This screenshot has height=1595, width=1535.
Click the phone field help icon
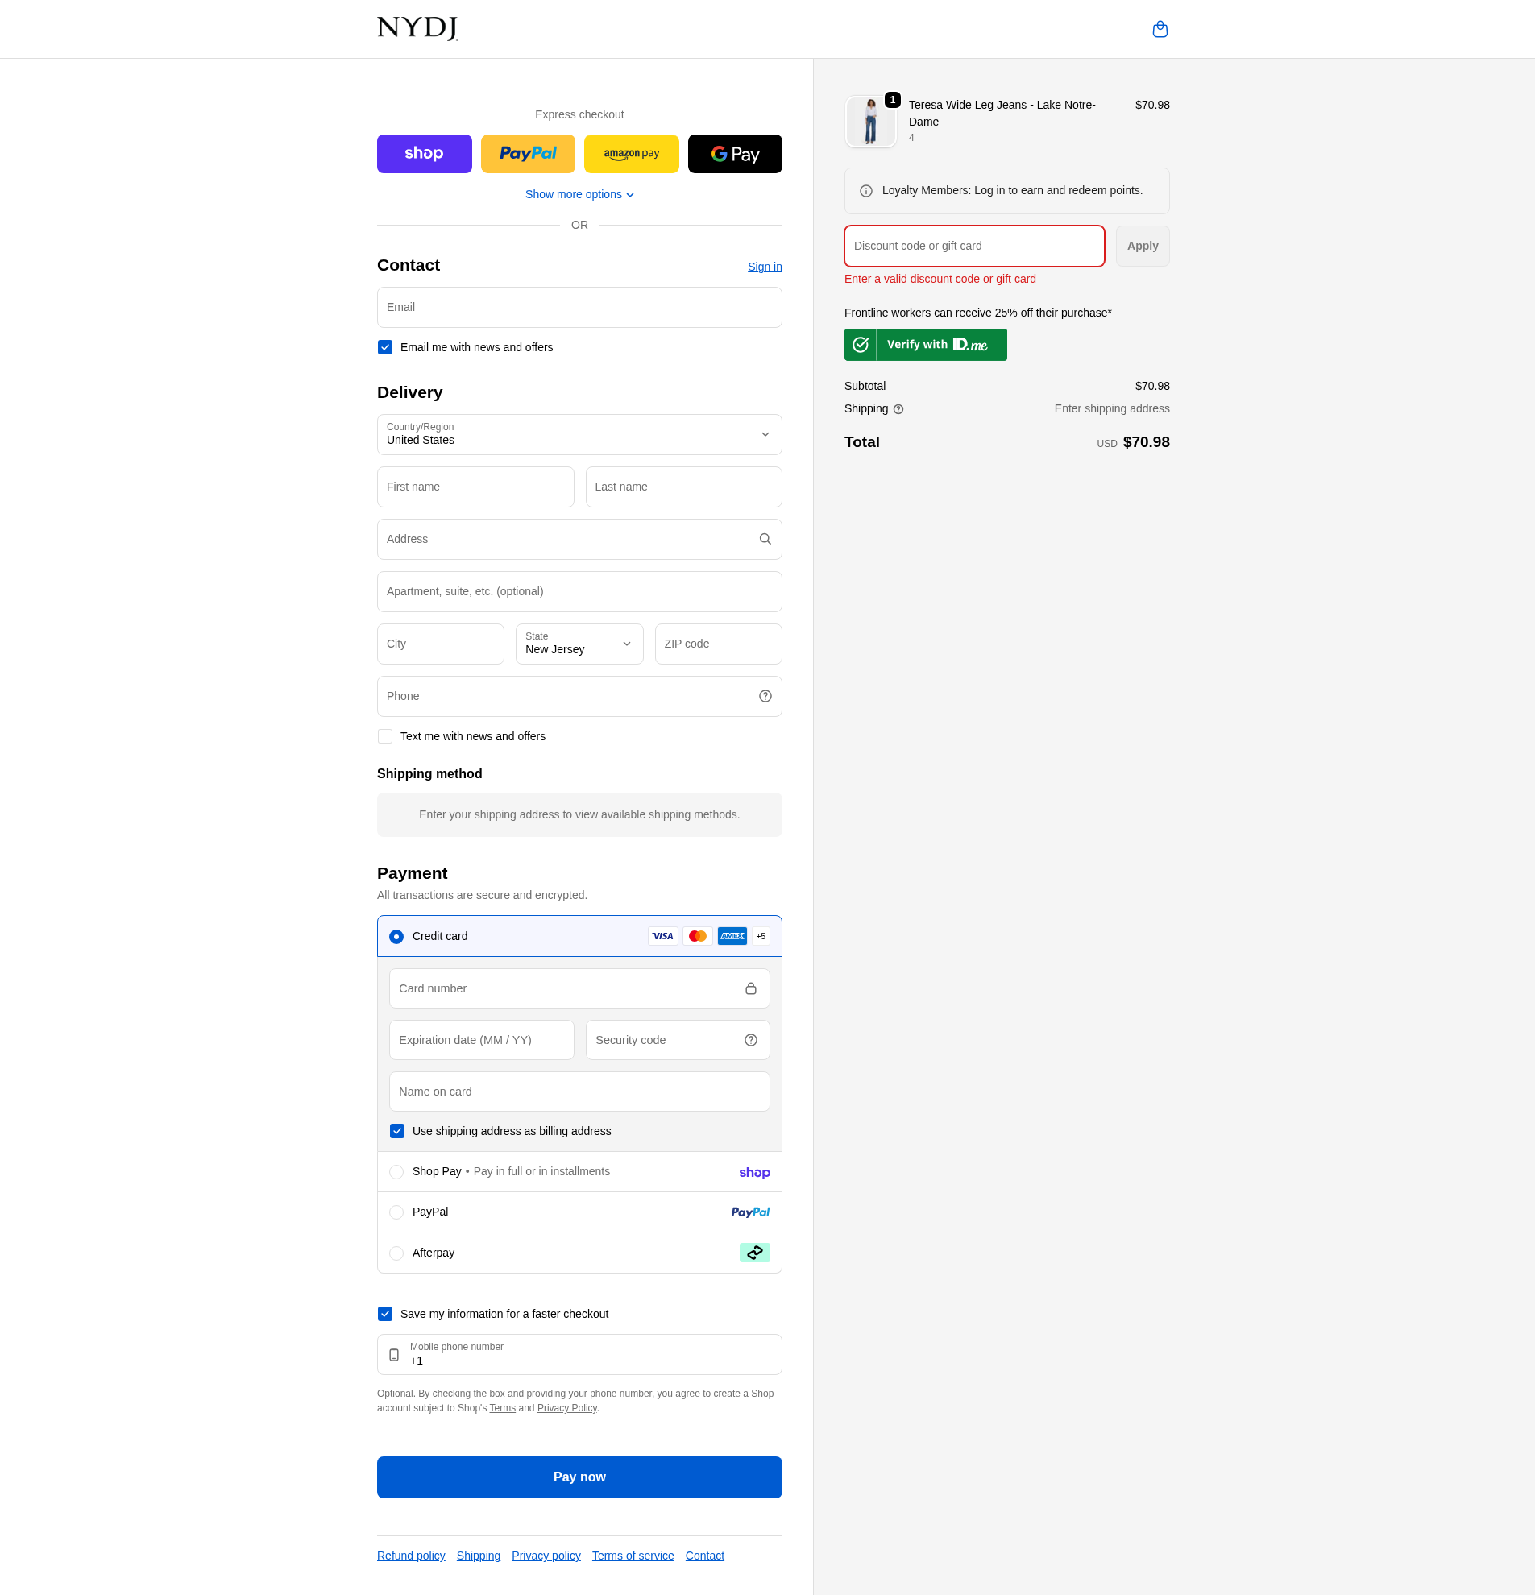click(765, 697)
